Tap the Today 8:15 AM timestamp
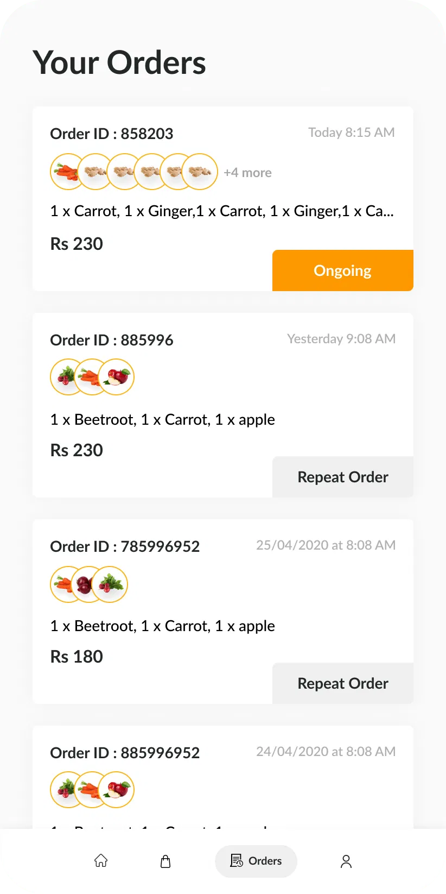Viewport: 446px width, 894px height. (x=351, y=133)
